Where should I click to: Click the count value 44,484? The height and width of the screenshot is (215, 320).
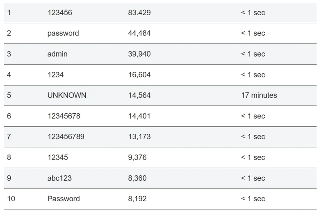click(x=139, y=33)
